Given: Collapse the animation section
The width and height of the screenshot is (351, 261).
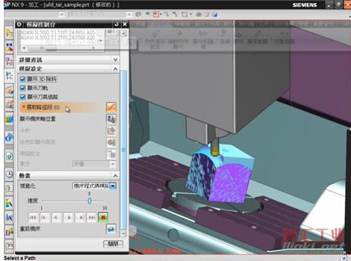Looking at the screenshot, I should click(x=68, y=175).
